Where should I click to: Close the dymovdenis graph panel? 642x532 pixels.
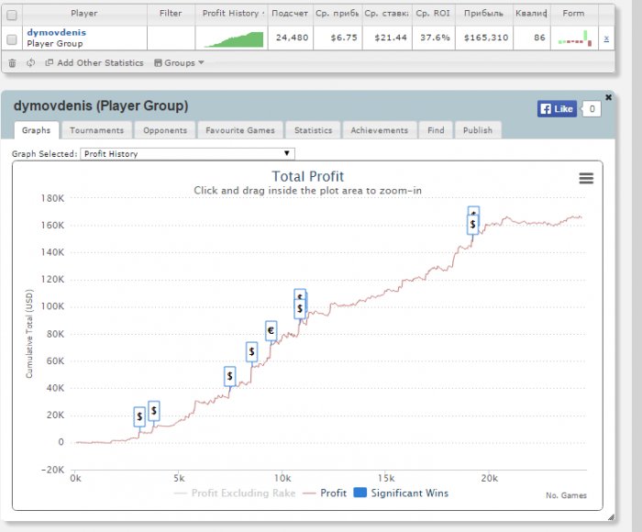[x=608, y=97]
